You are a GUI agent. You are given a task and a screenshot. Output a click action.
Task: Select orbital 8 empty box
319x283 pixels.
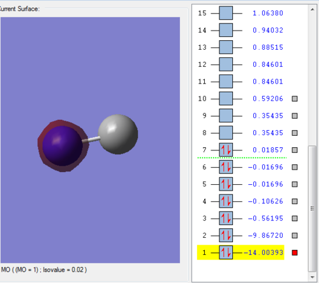pyautogui.click(x=226, y=133)
